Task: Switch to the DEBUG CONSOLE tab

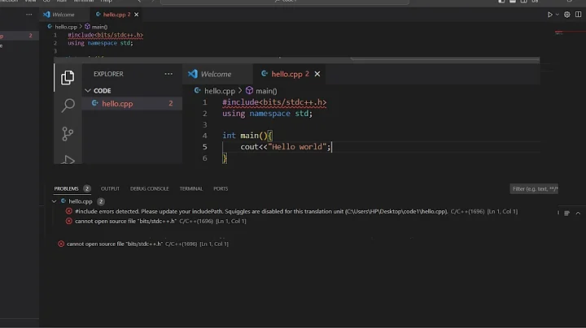Action: pos(150,188)
